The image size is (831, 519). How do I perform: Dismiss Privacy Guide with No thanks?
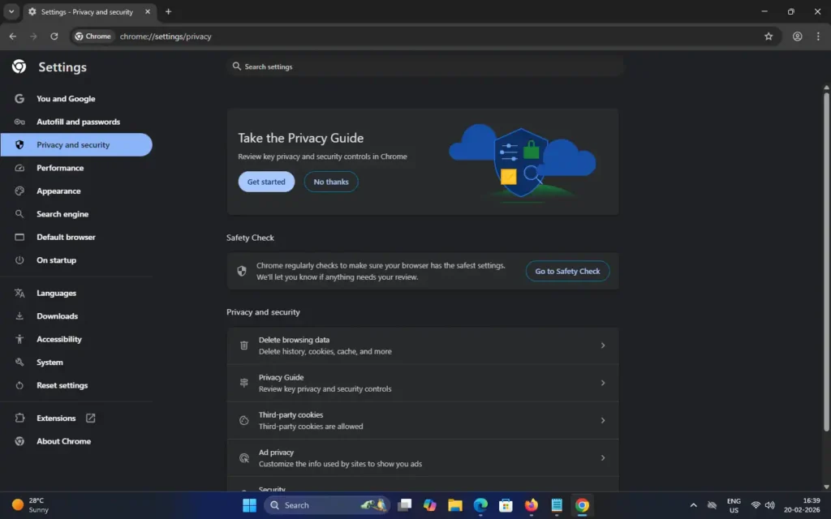click(x=331, y=182)
